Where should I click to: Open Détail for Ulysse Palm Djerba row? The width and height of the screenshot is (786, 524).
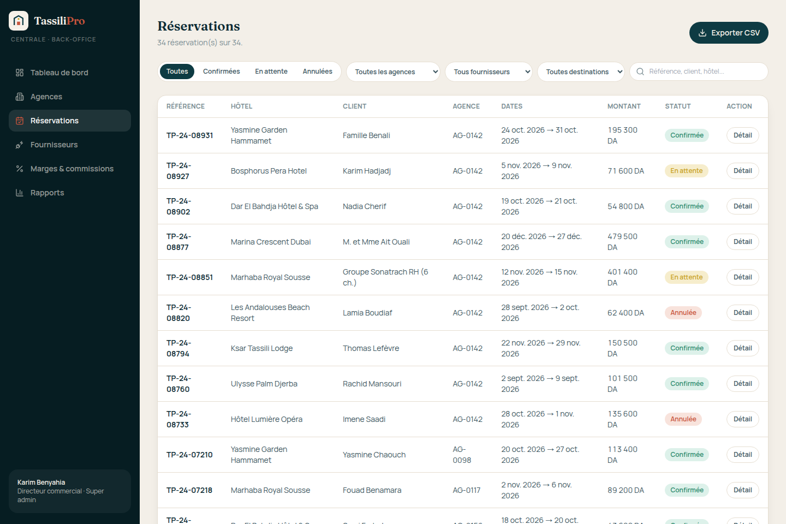(x=742, y=384)
